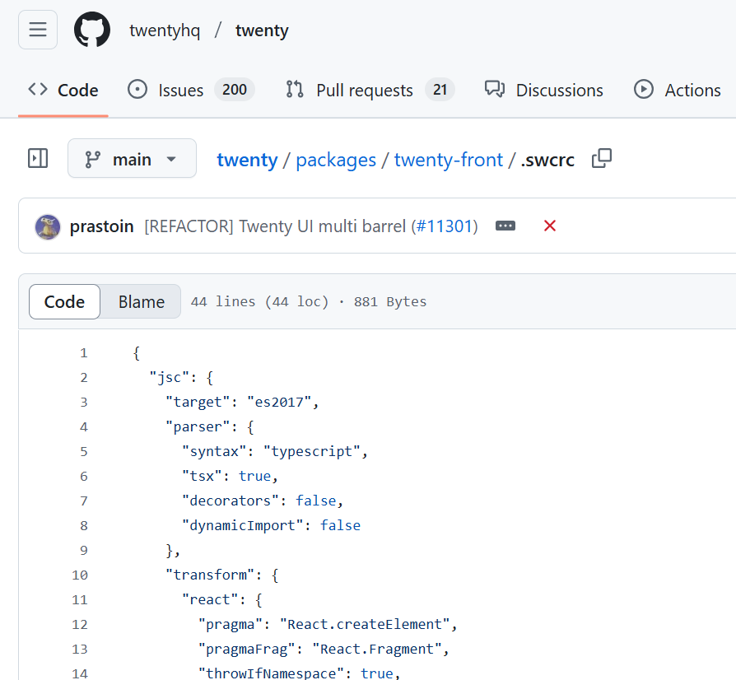The image size is (736, 680).
Task: Navigate to packages folder in breadcrumb
Action: [336, 160]
